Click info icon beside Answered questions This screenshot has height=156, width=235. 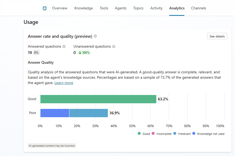coord(64,47)
